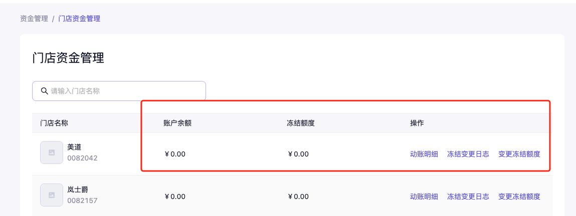Click the 美道 store image placeholder
Screen dimensions: 576x216
52,152
